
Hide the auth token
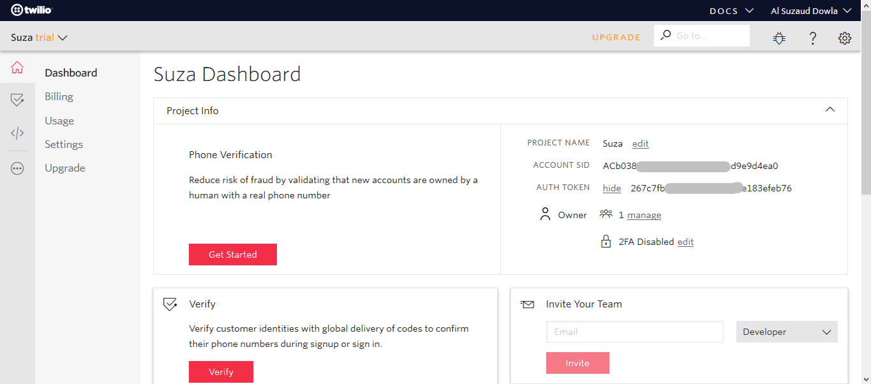(612, 188)
